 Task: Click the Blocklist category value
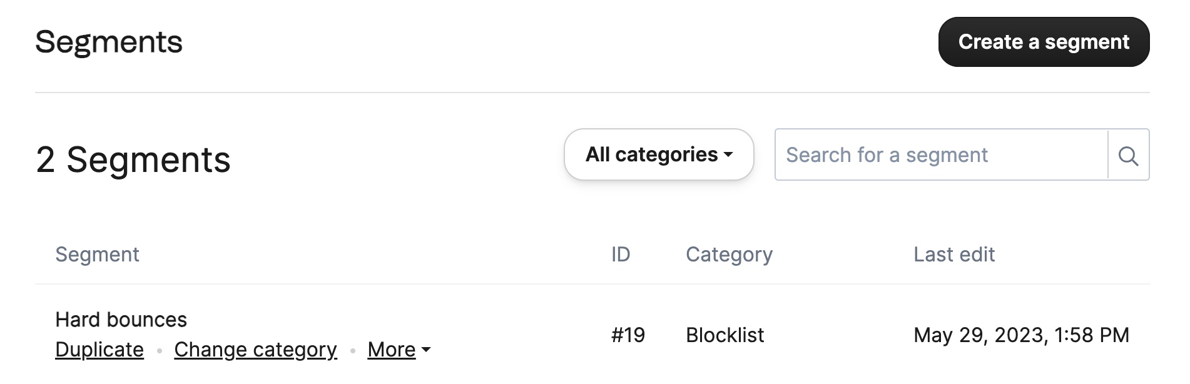[x=725, y=335]
